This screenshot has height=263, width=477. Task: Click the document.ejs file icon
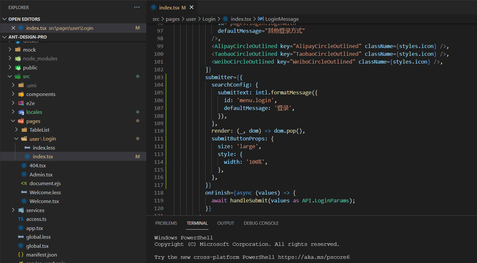[24, 184]
